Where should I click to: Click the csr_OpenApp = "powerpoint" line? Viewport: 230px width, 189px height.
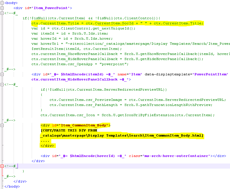coord(80,64)
